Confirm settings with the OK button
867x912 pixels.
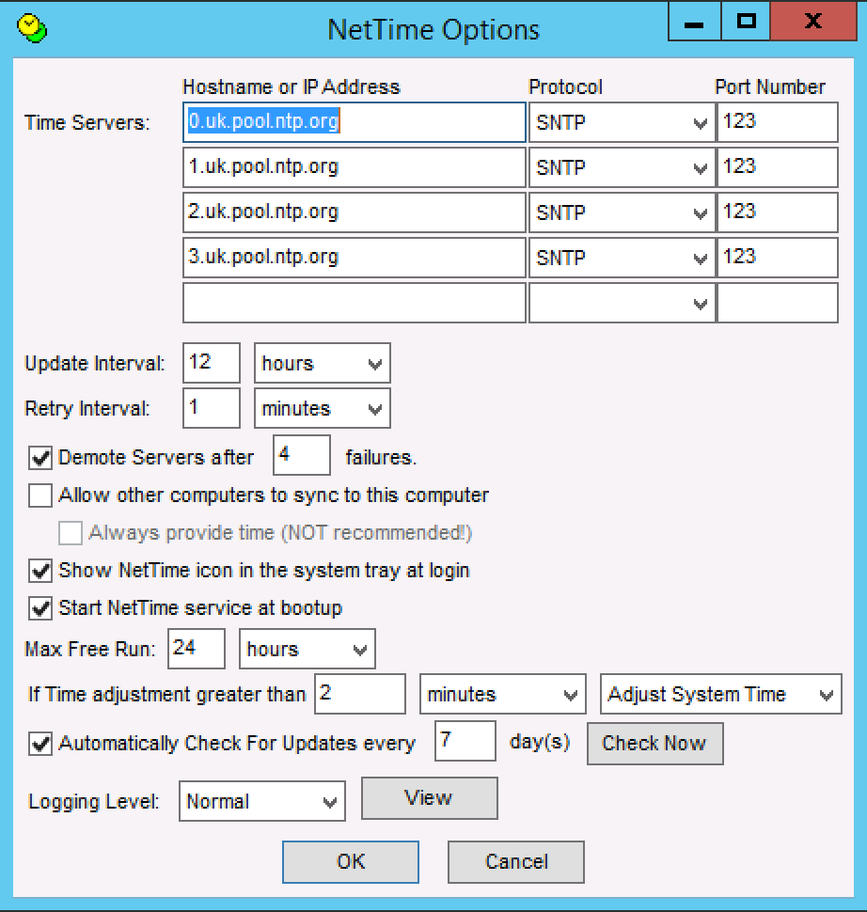pos(350,861)
